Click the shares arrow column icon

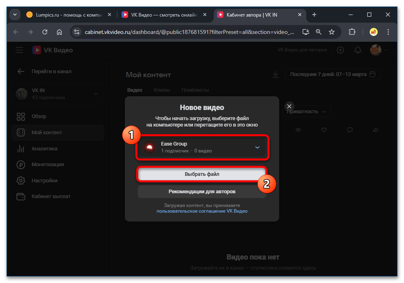(376, 130)
